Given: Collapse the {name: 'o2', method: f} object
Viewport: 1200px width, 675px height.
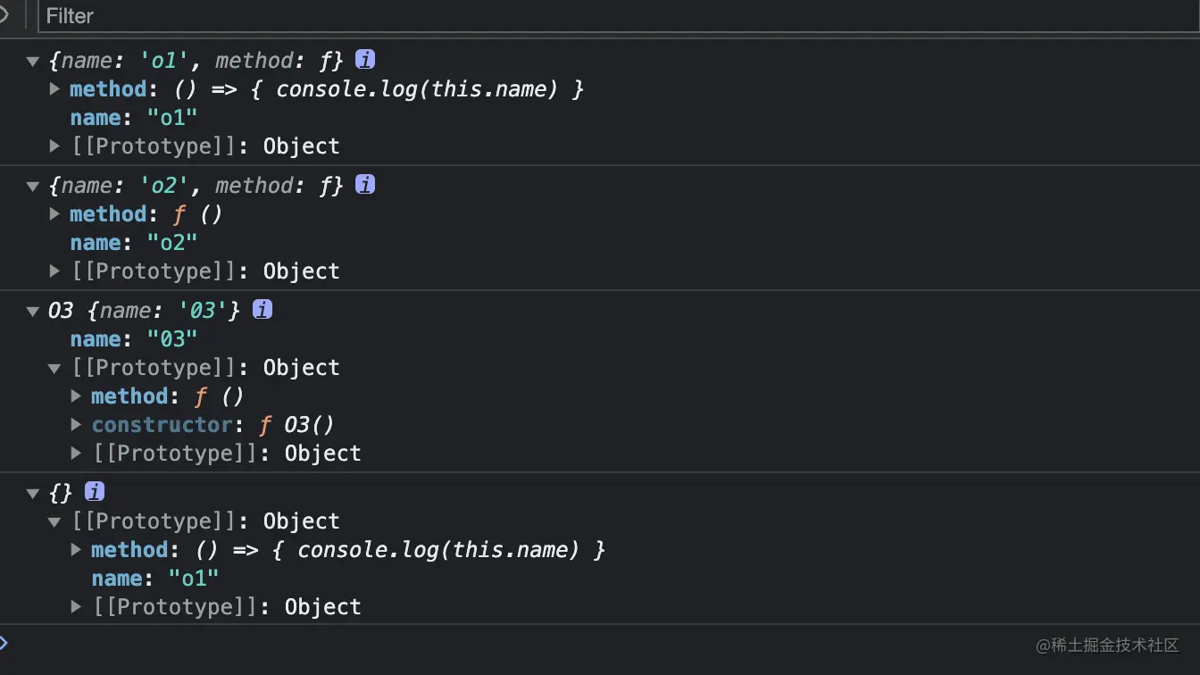Looking at the screenshot, I should [x=33, y=187].
